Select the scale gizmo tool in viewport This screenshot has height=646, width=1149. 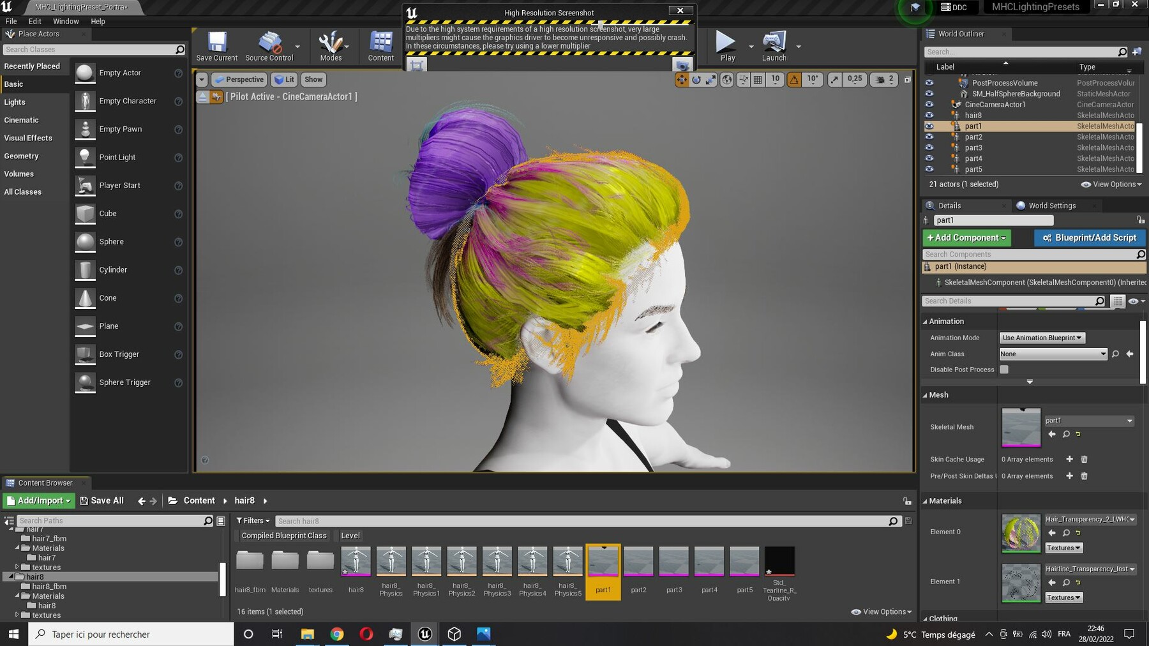tap(710, 80)
